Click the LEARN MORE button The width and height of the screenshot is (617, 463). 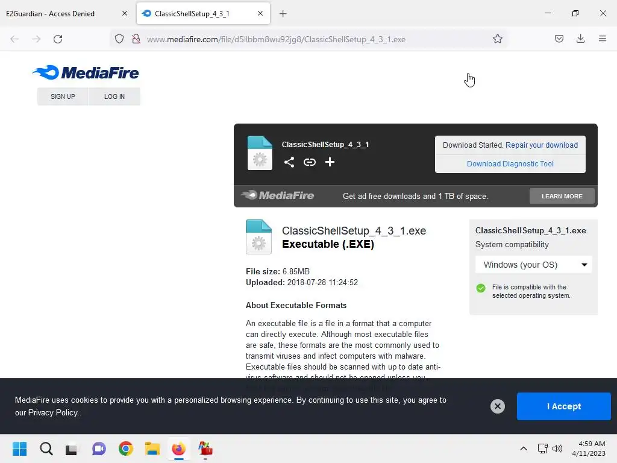pos(562,196)
